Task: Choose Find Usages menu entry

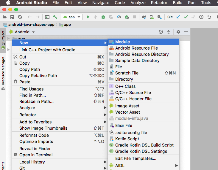Action: tap(60, 89)
